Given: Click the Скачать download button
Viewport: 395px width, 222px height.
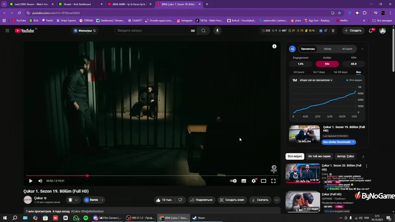Looking at the screenshot, I should point(260,200).
